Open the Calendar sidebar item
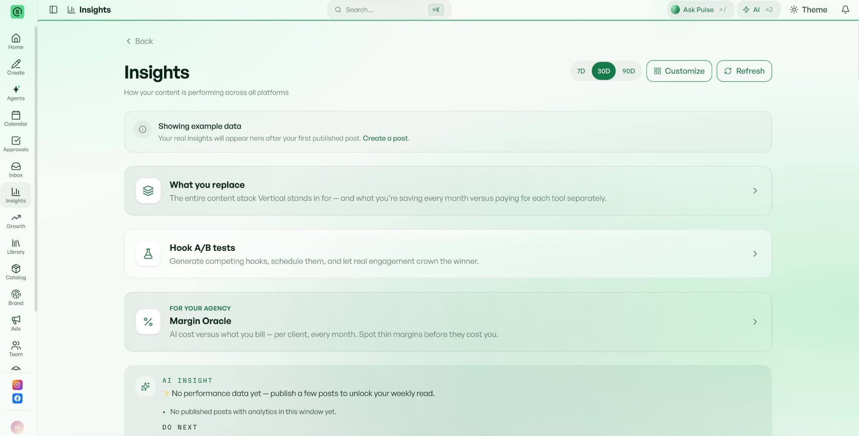 (16, 119)
